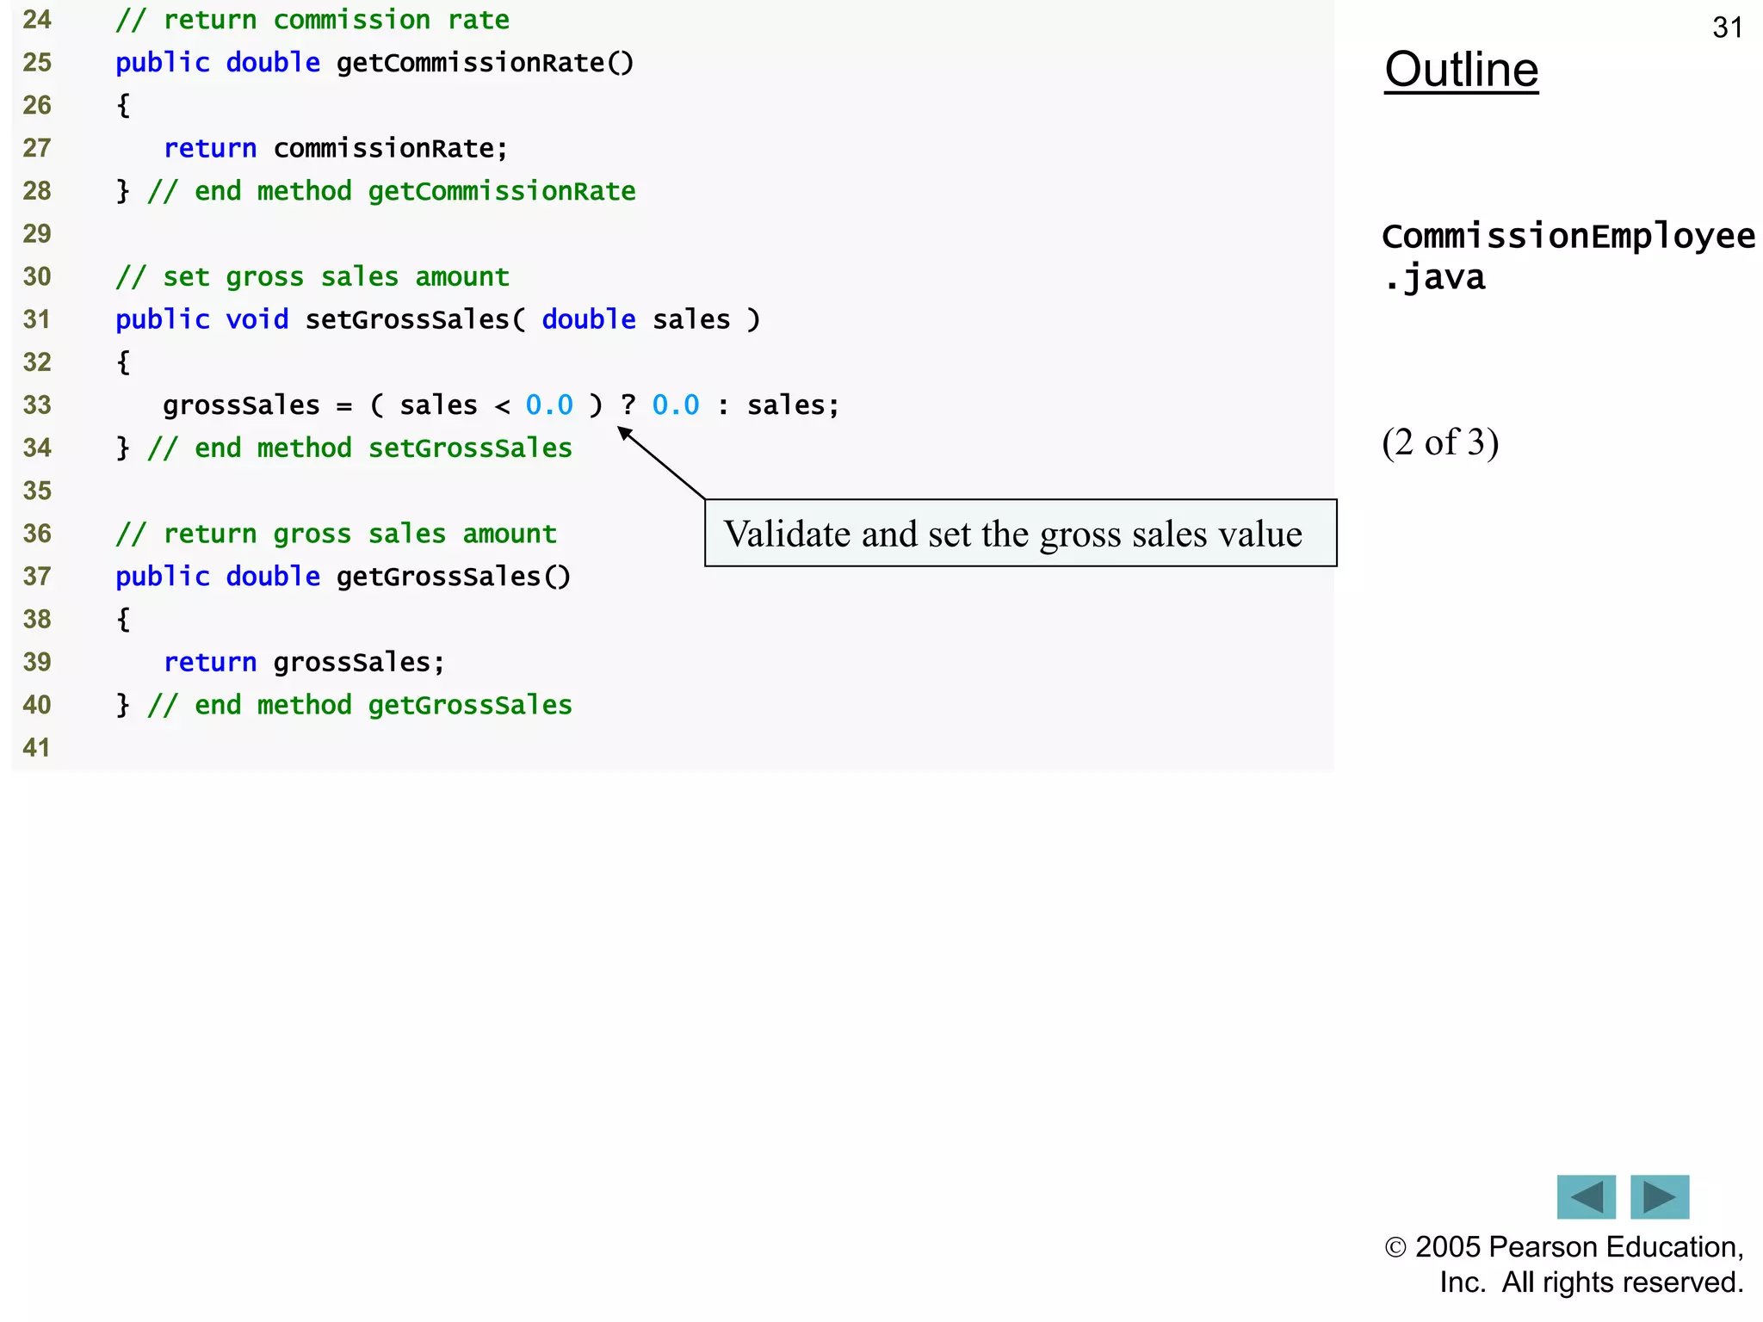The width and height of the screenshot is (1763, 1322).
Task: Click the '// end method setGrossSales' comment
Action: point(359,448)
